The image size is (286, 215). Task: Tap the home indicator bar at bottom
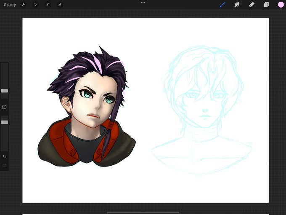(143, 212)
